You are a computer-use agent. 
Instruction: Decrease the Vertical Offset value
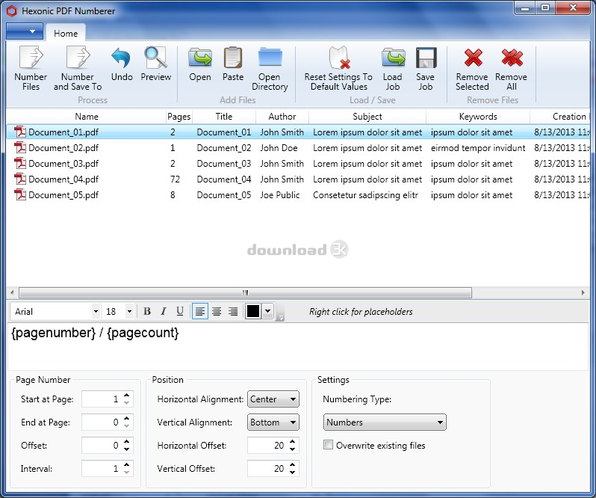click(x=292, y=473)
